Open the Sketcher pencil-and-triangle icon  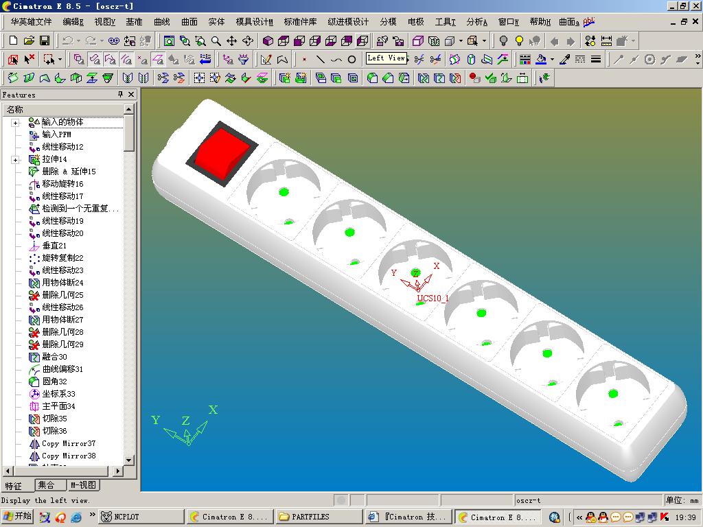pos(266,59)
